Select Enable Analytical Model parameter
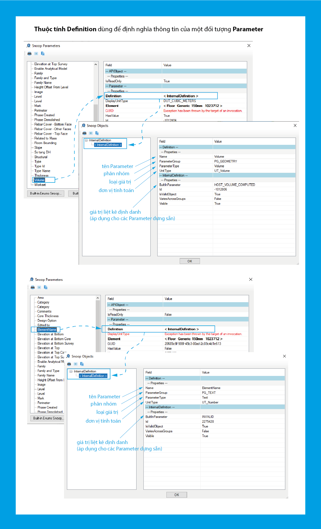This screenshot has height=529, width=321. (51, 69)
